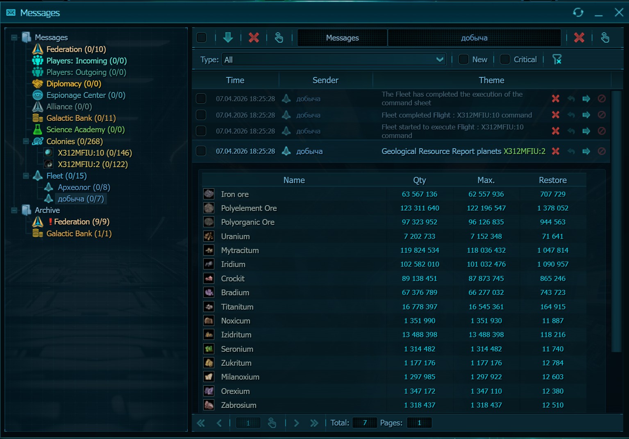629x439 pixels.
Task: Click the clear filter funnel icon
Action: [557, 59]
